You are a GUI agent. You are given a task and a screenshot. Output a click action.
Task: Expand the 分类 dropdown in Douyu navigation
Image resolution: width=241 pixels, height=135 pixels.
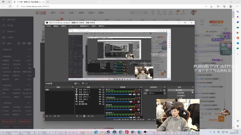(x=72, y=13)
